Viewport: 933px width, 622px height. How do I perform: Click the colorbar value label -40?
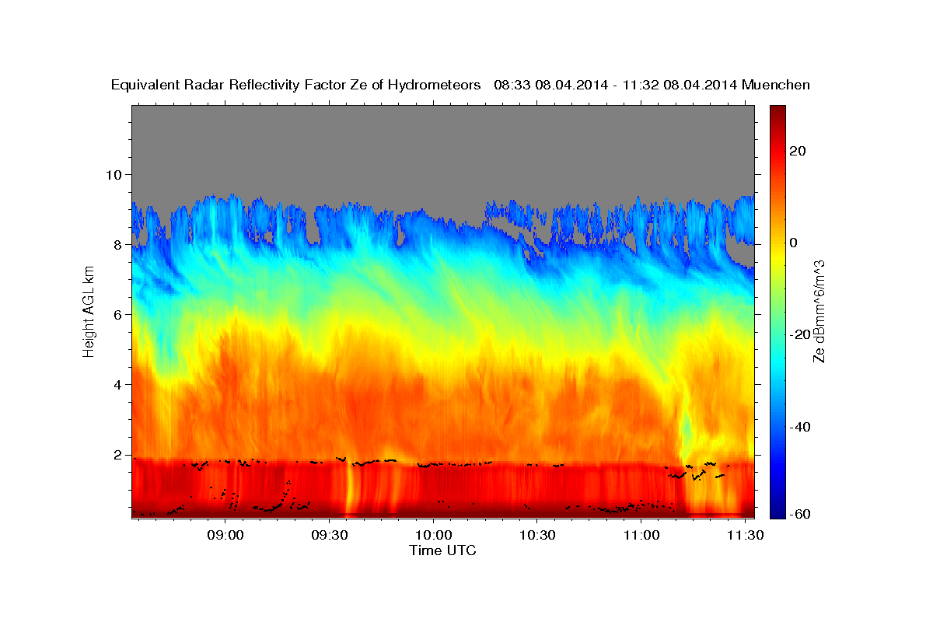click(x=799, y=427)
